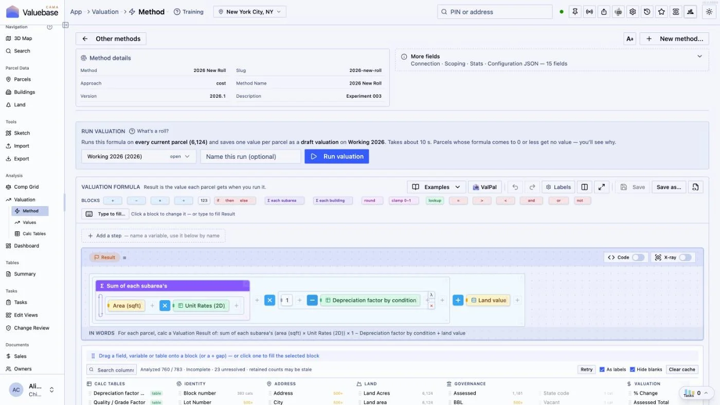This screenshot has height=405, width=720.
Task: Click the star favorites icon
Action: point(661,12)
